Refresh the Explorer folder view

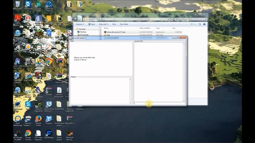click(x=172, y=19)
